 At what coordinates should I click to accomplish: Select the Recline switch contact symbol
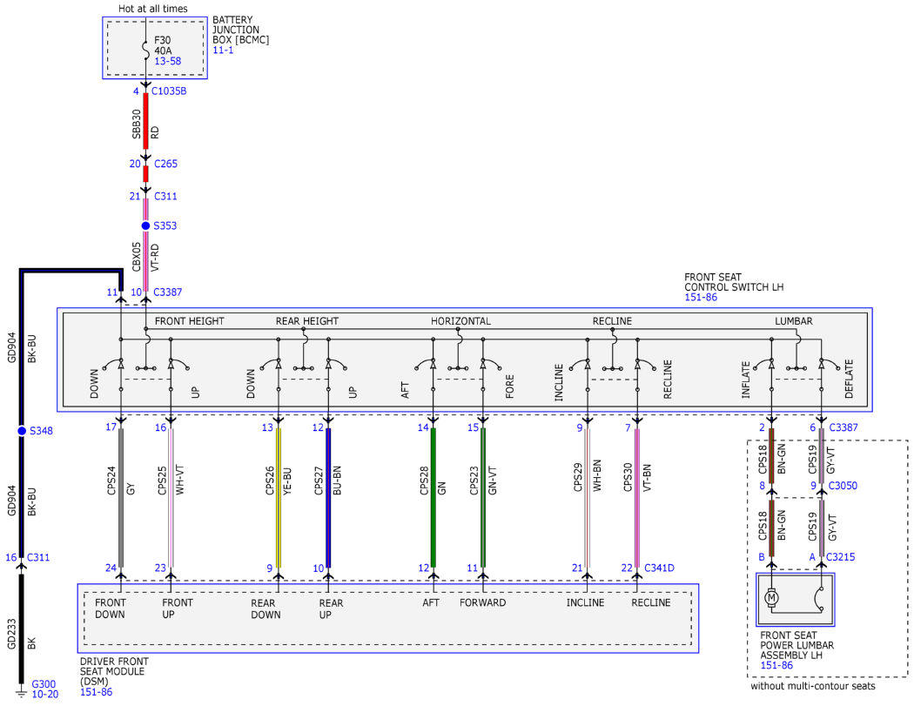[646, 366]
